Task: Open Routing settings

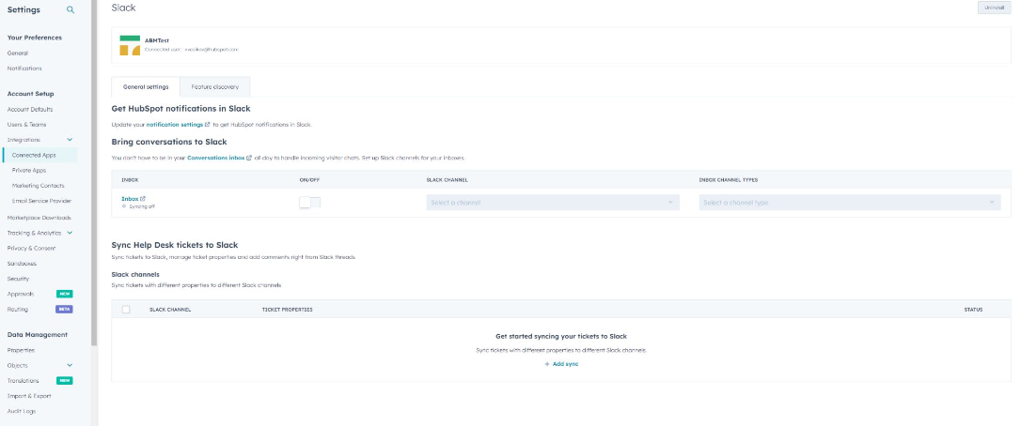Action: pyautogui.click(x=18, y=310)
